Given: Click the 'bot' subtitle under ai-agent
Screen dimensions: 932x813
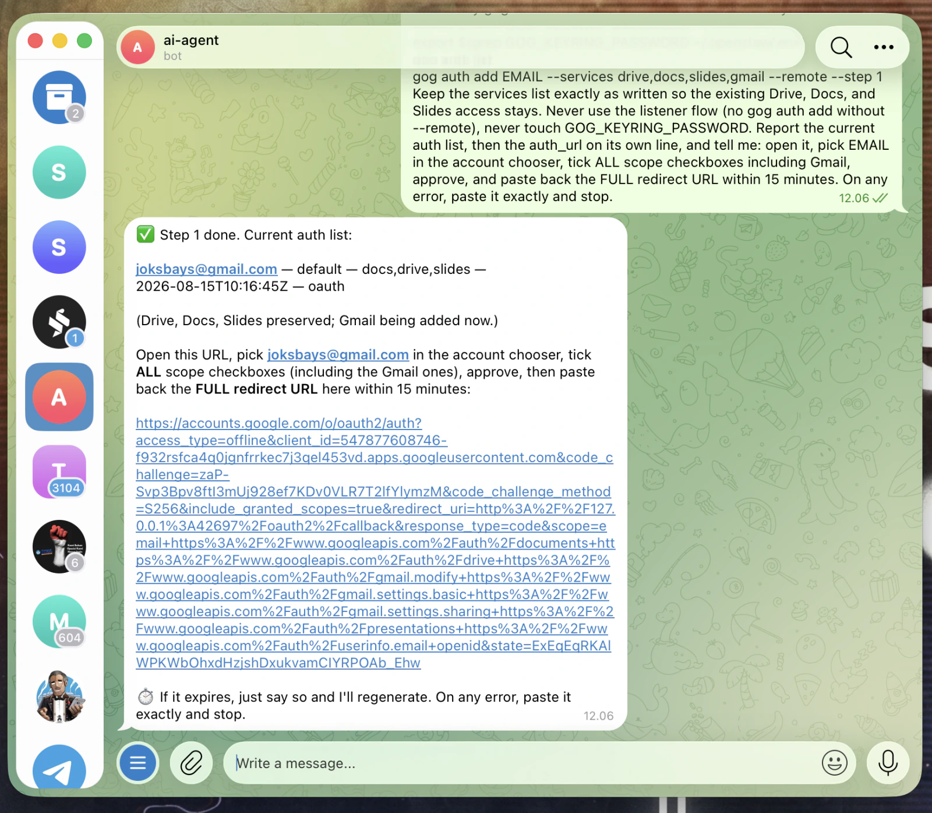Looking at the screenshot, I should (172, 56).
